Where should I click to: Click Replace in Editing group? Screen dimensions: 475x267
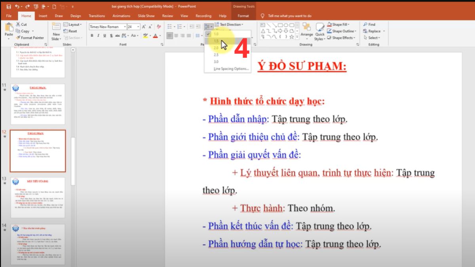372,31
